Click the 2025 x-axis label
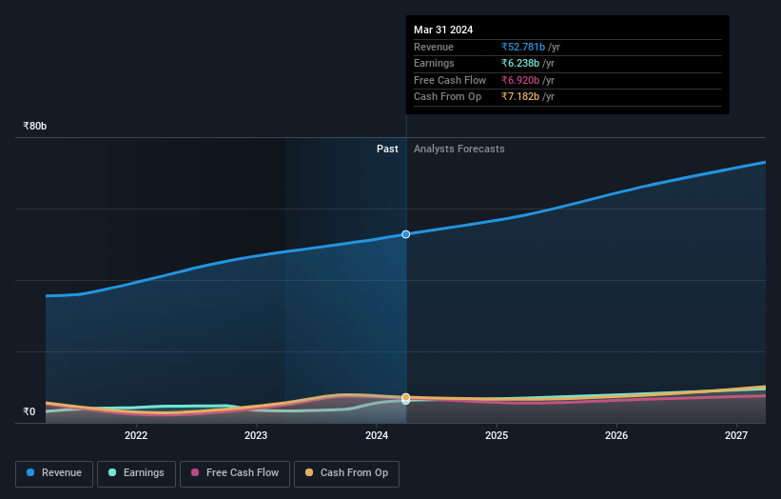Image resolution: width=781 pixels, height=499 pixels. (x=497, y=436)
